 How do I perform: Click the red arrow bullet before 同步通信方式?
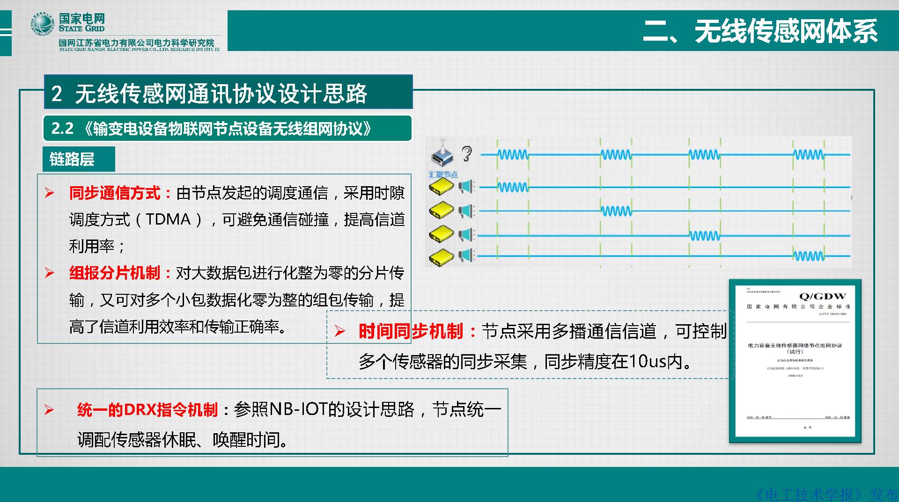click(x=50, y=193)
